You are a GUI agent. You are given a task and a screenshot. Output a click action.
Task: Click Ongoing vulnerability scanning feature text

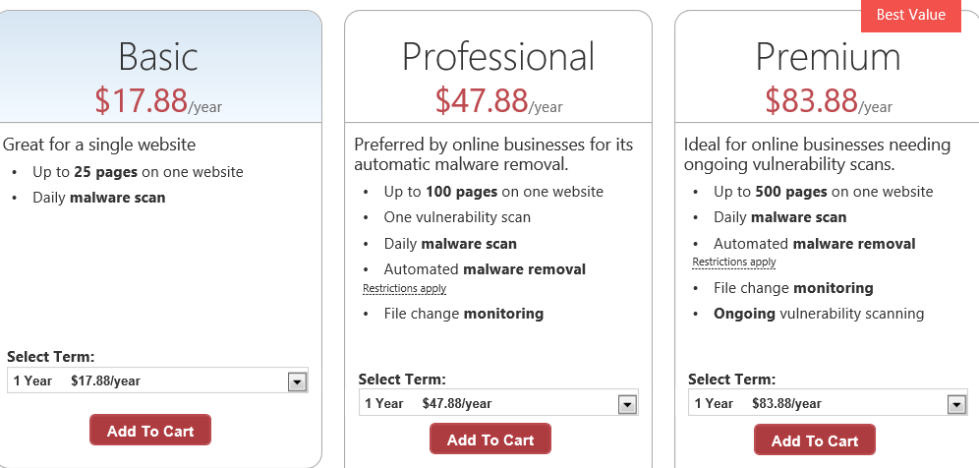click(x=819, y=313)
